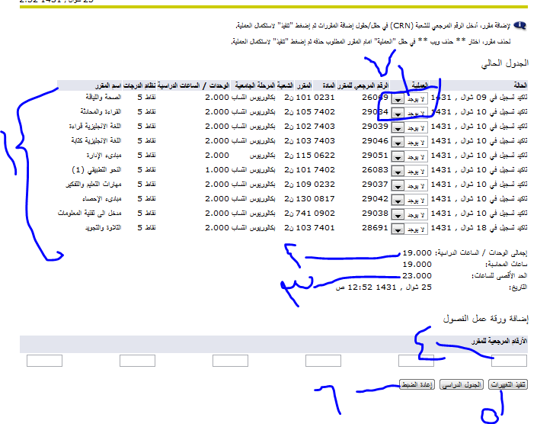Click the date value 25 شوال 1431 12:52
537x424 pixels.
(x=384, y=287)
